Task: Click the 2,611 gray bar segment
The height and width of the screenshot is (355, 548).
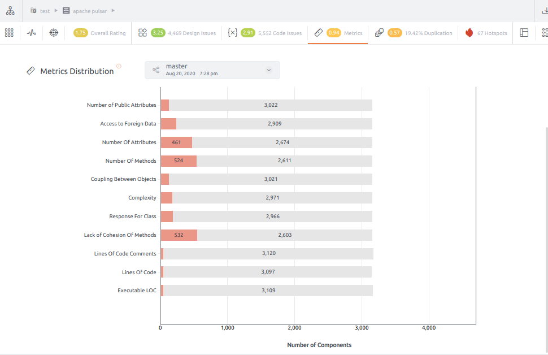Action: coord(285,161)
